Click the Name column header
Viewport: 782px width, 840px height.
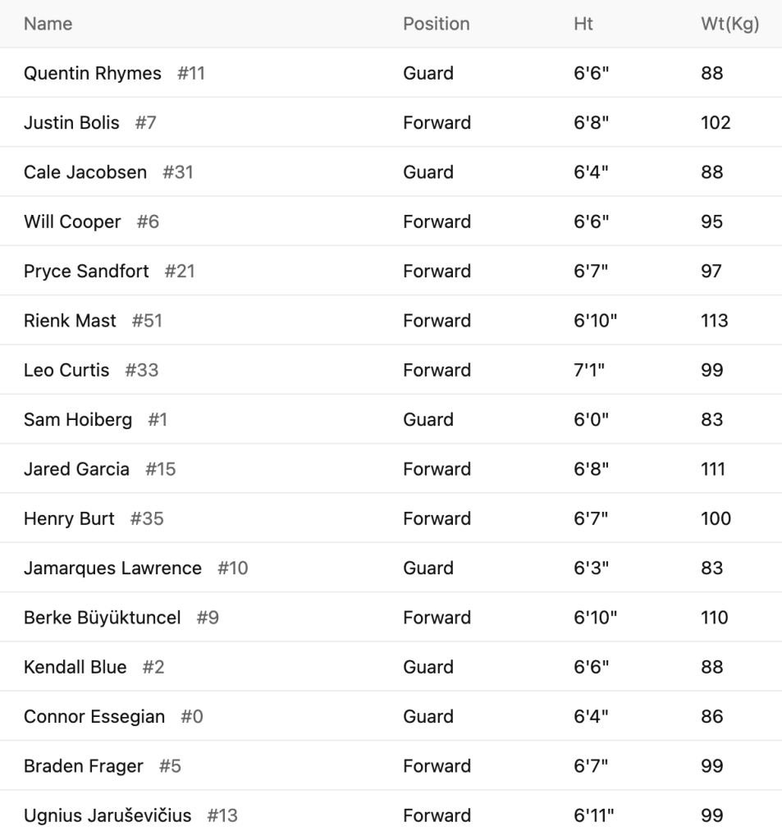point(48,24)
